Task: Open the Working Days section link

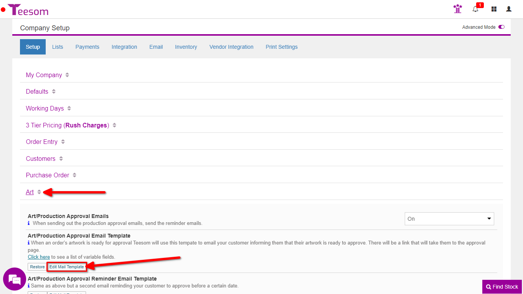Action: [x=45, y=109]
